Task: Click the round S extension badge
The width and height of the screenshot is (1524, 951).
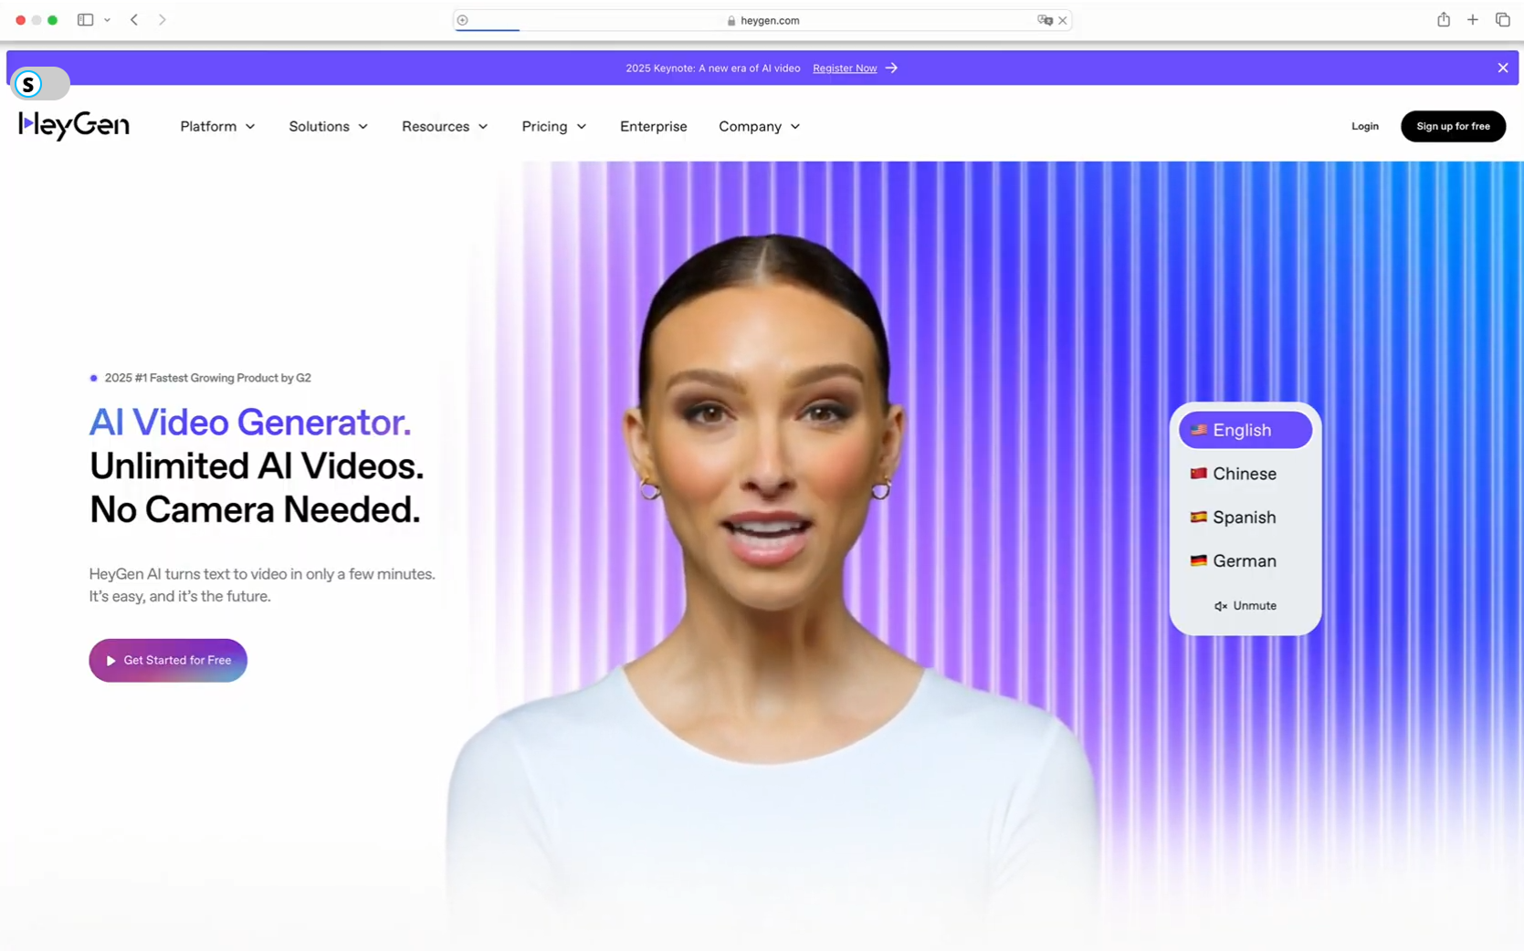Action: point(28,84)
